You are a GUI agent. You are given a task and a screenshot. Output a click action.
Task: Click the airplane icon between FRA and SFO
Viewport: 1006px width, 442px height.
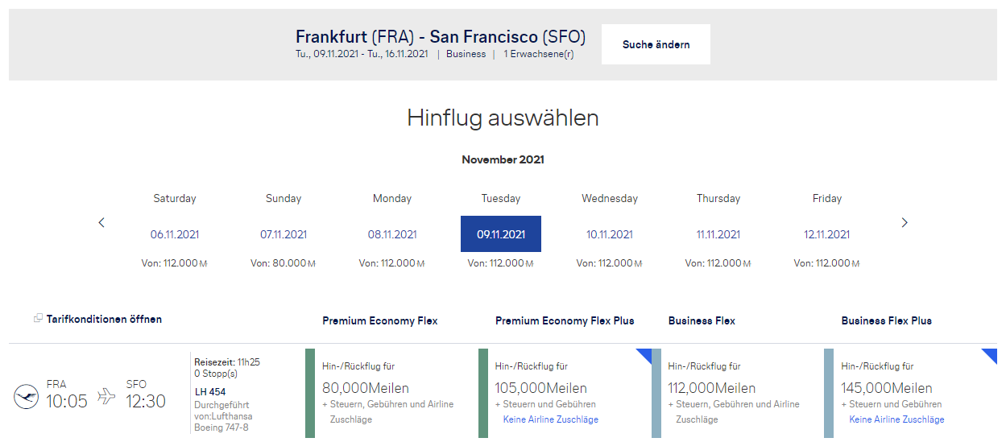coord(106,397)
